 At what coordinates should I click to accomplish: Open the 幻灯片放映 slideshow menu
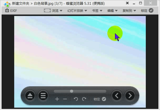coord(75,10)
